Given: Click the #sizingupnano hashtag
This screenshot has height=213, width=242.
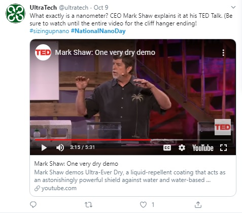Looking at the screenshot, I should point(49,31).
